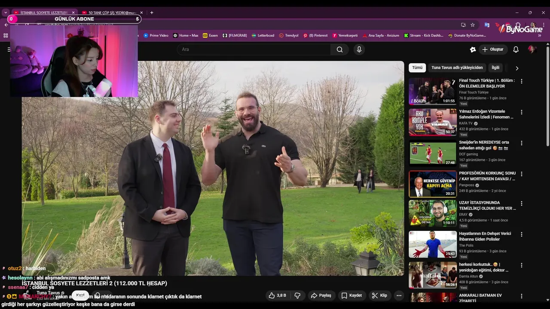Open options menu for Yılmaz Erdoğan Vizontele video

click(x=522, y=112)
